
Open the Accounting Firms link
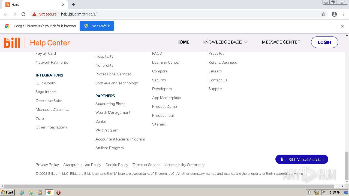(x=110, y=104)
